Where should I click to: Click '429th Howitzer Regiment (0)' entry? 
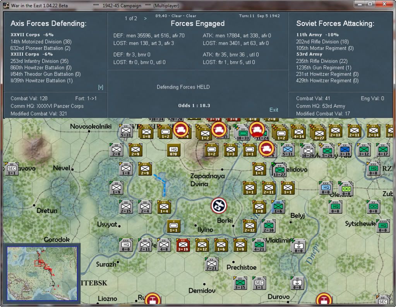tap(327, 81)
